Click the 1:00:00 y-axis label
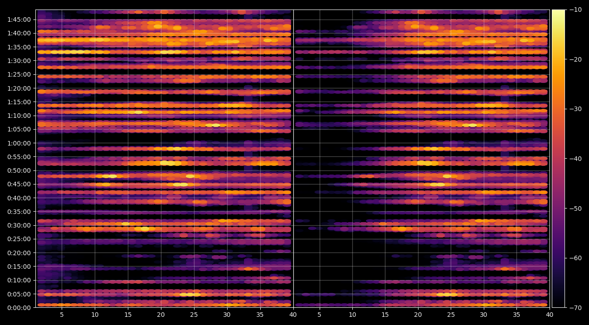Image resolution: width=589 pixels, height=325 pixels. click(x=19, y=143)
